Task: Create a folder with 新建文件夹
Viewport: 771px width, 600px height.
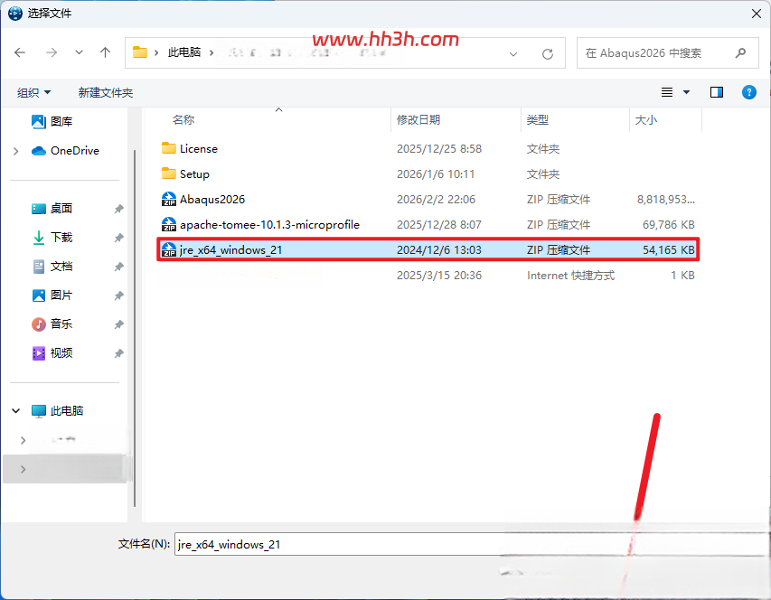Action: click(105, 92)
